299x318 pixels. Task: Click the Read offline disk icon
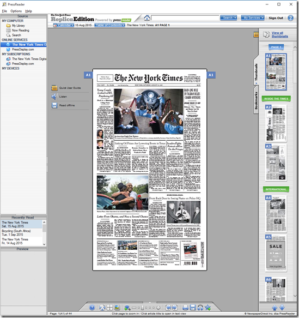tap(54, 105)
